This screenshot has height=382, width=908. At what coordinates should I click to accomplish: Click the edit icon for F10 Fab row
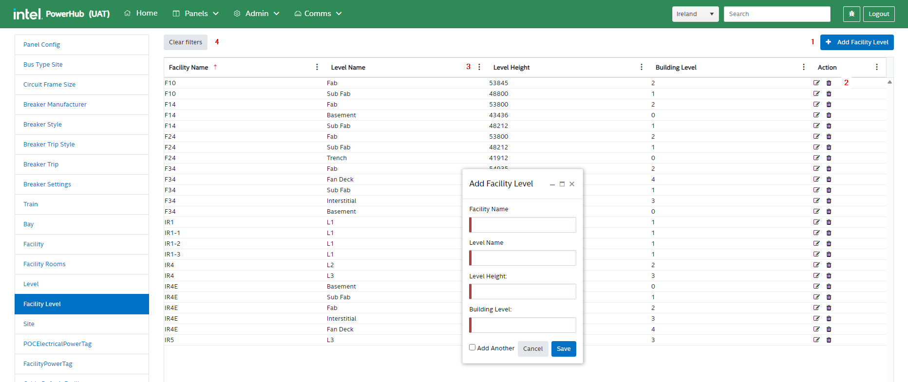point(816,83)
